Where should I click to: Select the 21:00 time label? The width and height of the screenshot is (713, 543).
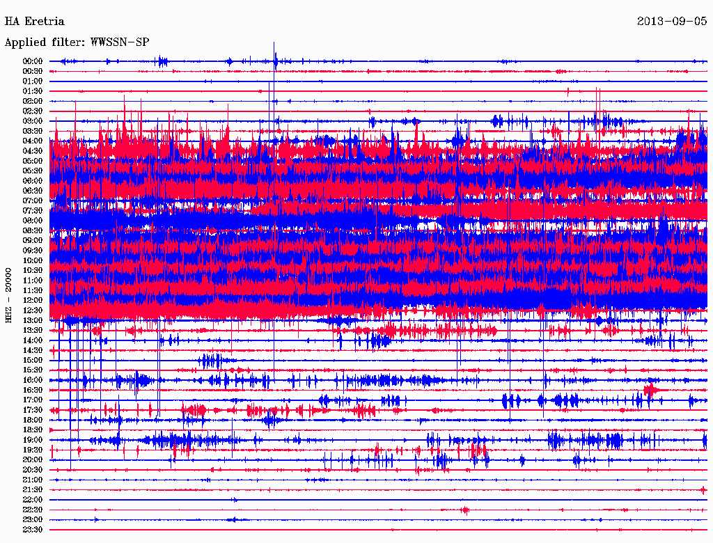click(33, 480)
